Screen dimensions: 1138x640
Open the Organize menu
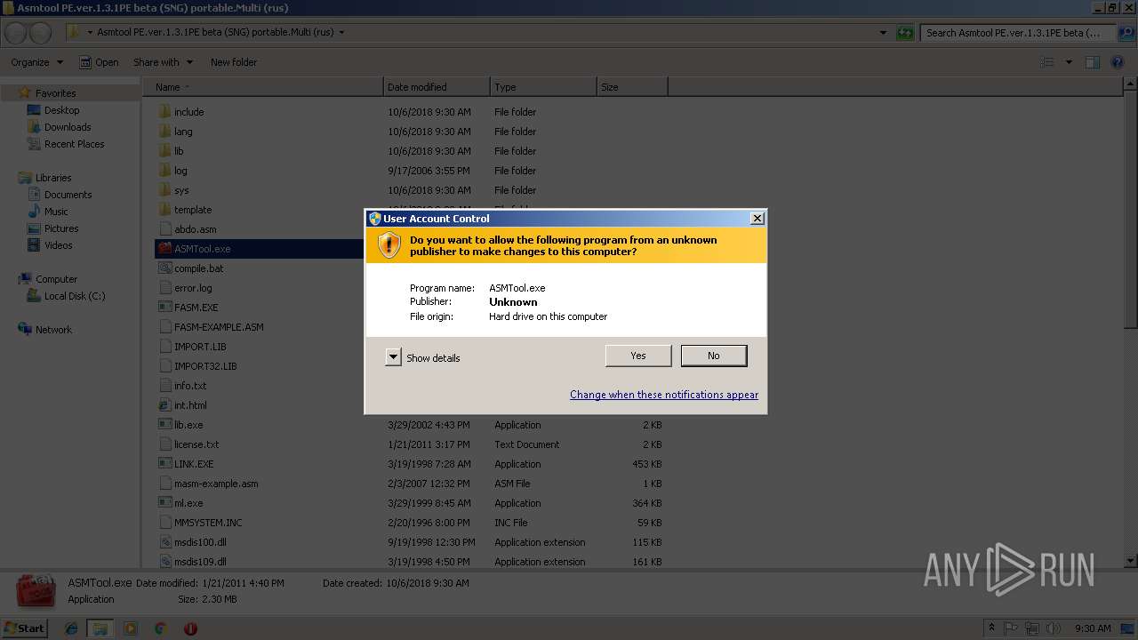coord(36,62)
